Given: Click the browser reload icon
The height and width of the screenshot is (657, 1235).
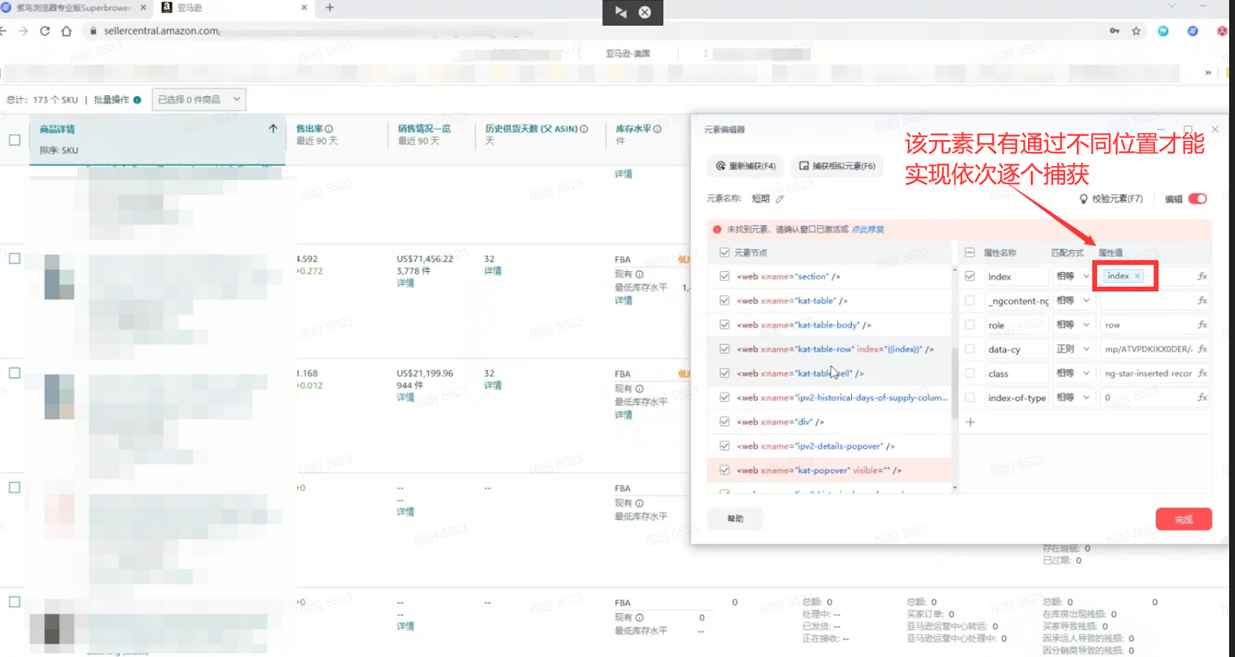Looking at the screenshot, I should click(x=45, y=31).
